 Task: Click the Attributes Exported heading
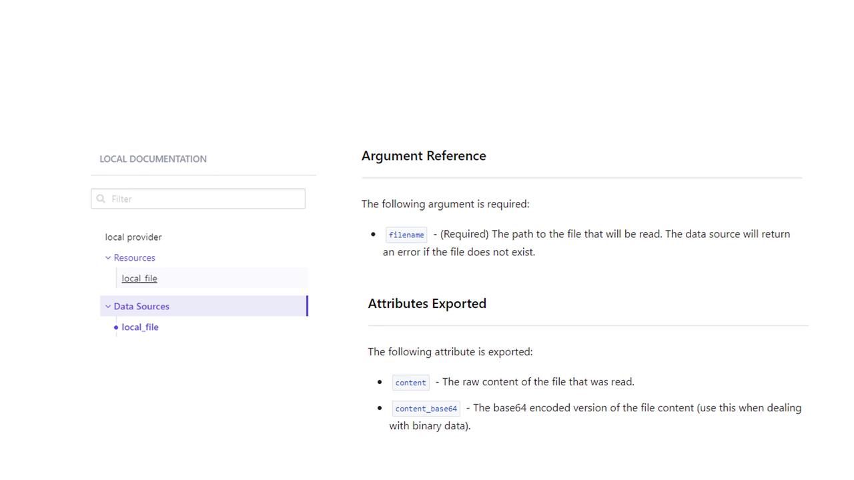coord(427,304)
